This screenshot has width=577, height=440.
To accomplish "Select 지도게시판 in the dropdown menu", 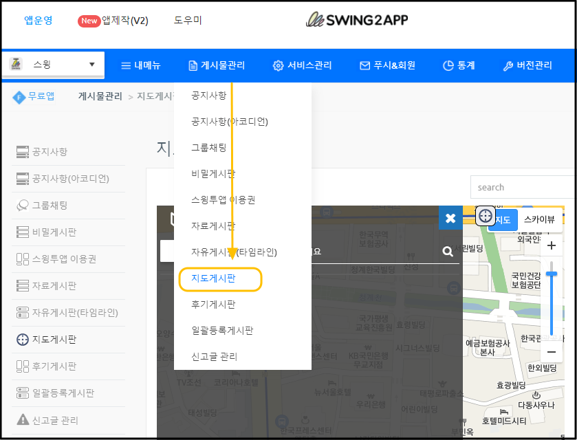I will [x=213, y=278].
